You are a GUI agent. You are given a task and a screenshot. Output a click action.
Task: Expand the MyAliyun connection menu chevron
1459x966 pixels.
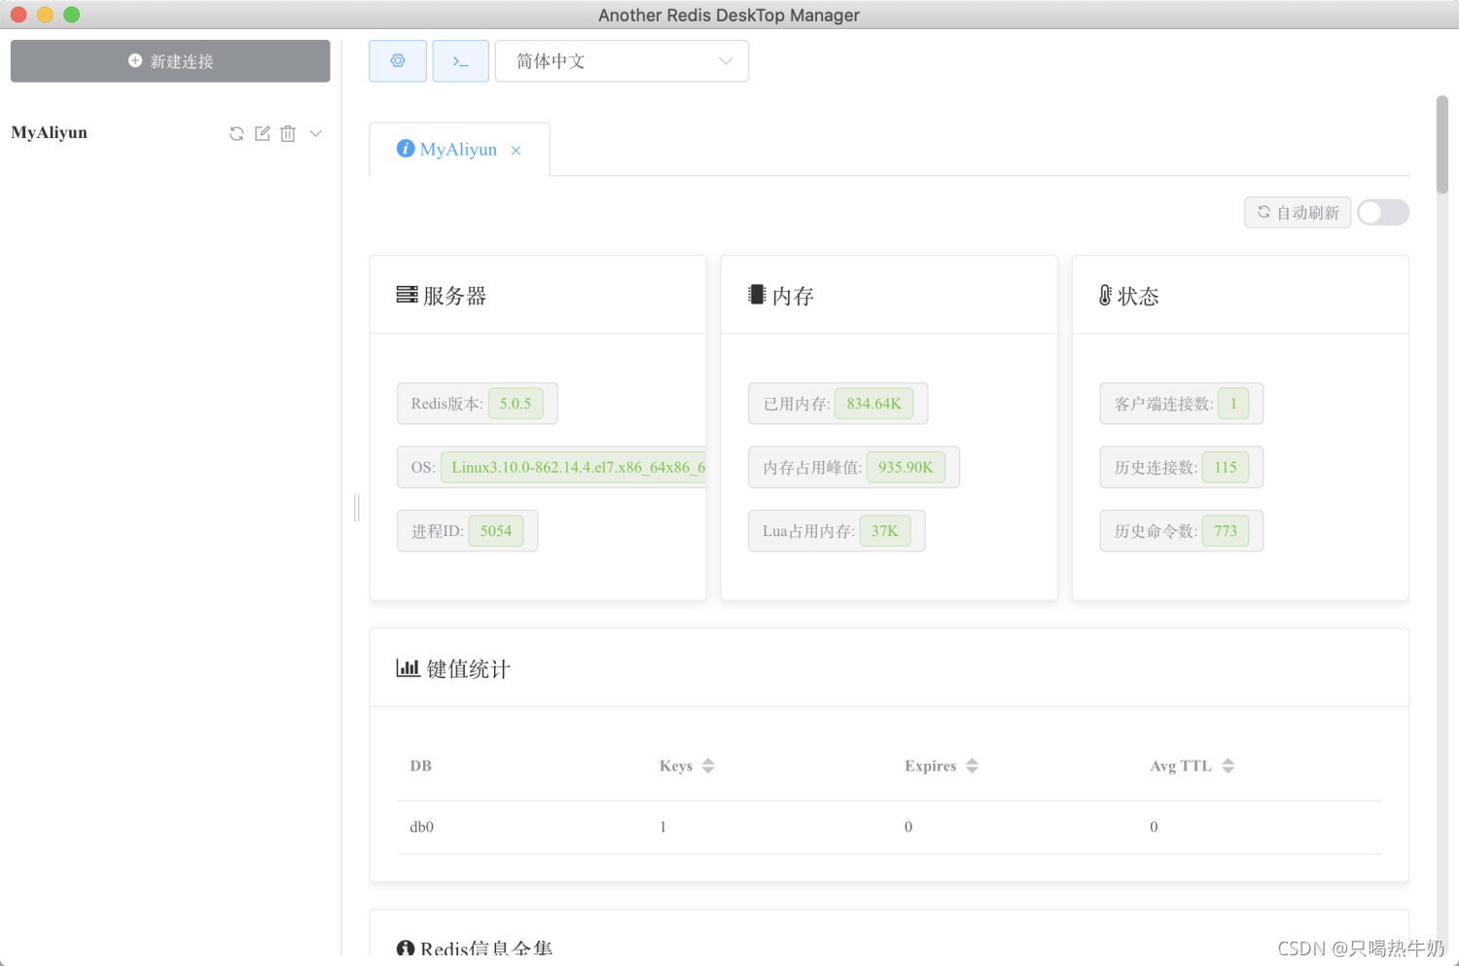(315, 133)
